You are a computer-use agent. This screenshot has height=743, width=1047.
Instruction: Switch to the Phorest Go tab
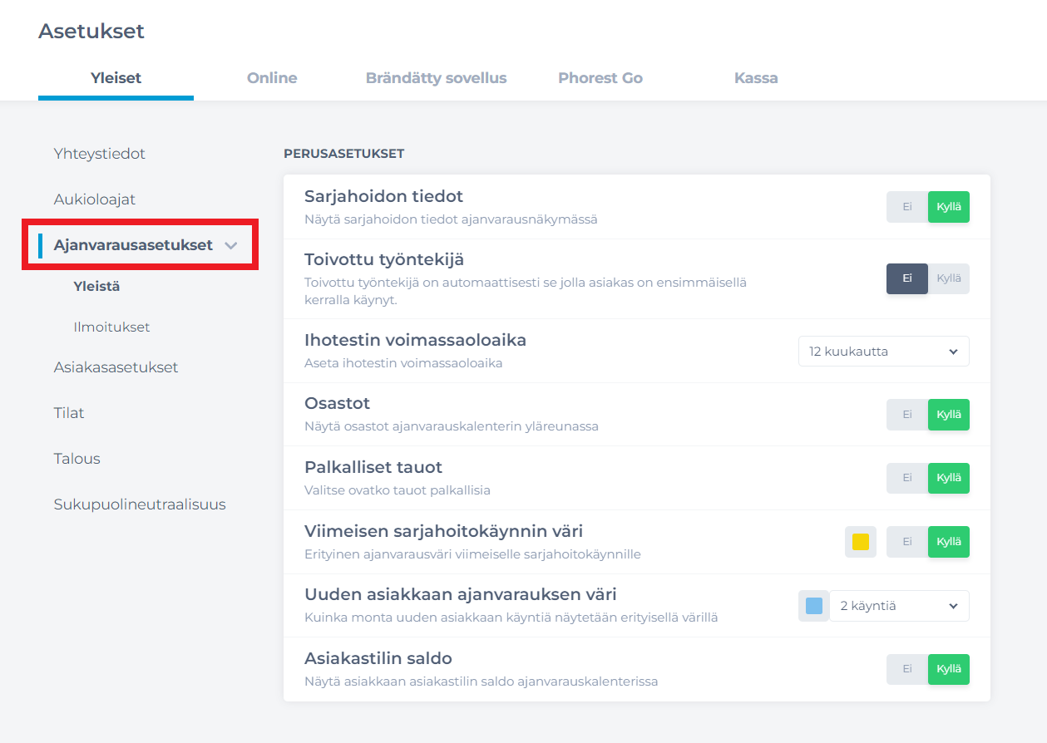pos(600,78)
